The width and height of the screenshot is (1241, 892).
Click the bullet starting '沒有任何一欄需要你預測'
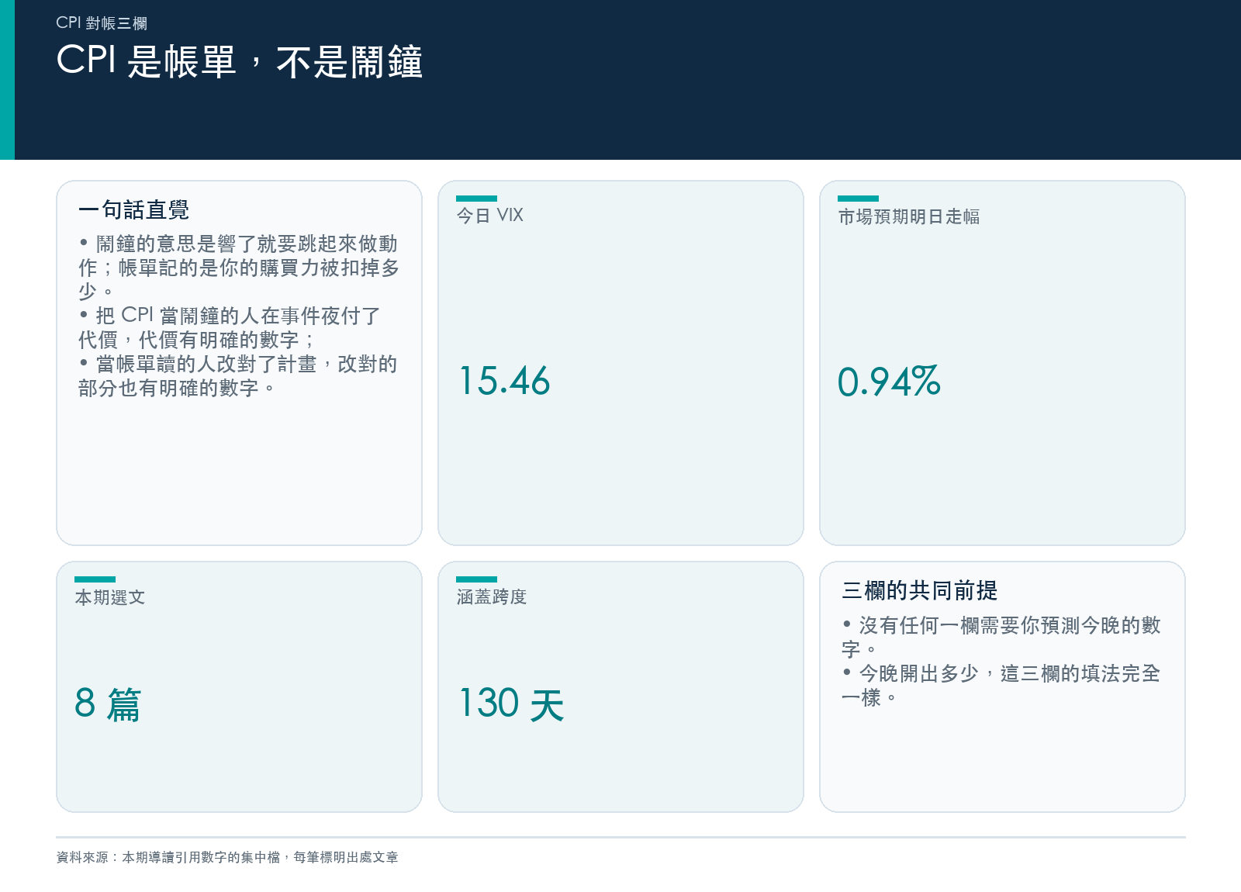1001,637
